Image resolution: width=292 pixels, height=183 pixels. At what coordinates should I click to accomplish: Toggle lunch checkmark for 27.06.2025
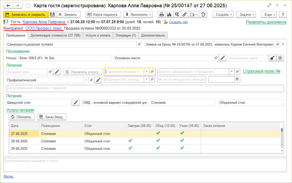(158, 133)
